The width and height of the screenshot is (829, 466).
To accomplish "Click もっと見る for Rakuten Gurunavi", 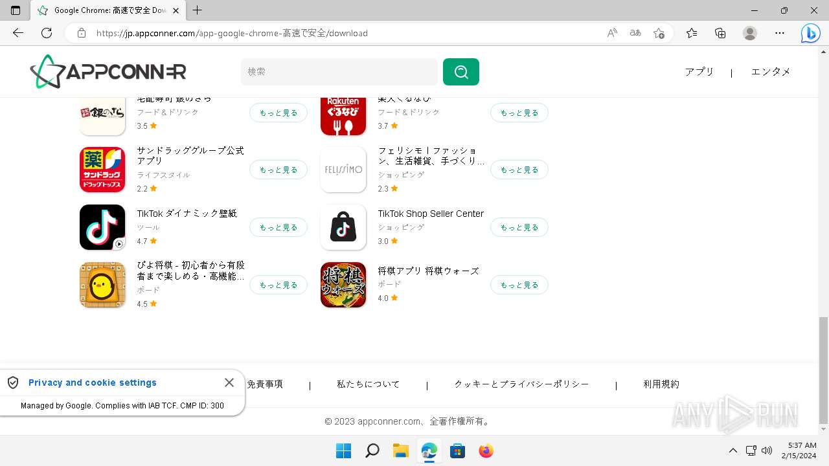I will click(519, 113).
